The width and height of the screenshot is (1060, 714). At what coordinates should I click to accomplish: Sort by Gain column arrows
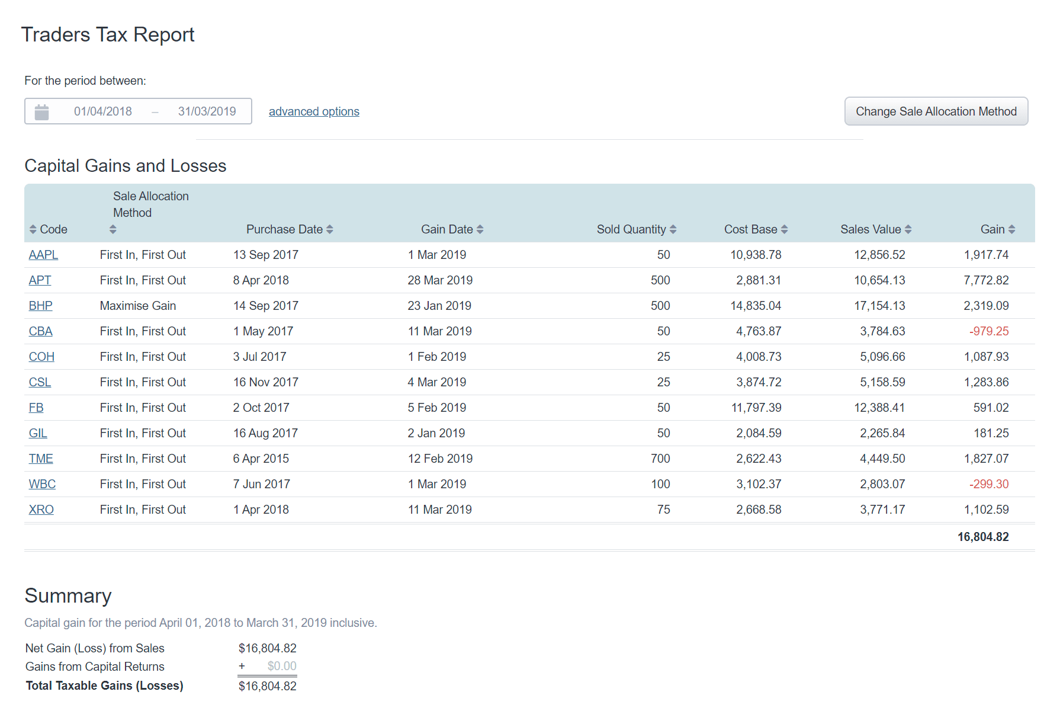1011,229
